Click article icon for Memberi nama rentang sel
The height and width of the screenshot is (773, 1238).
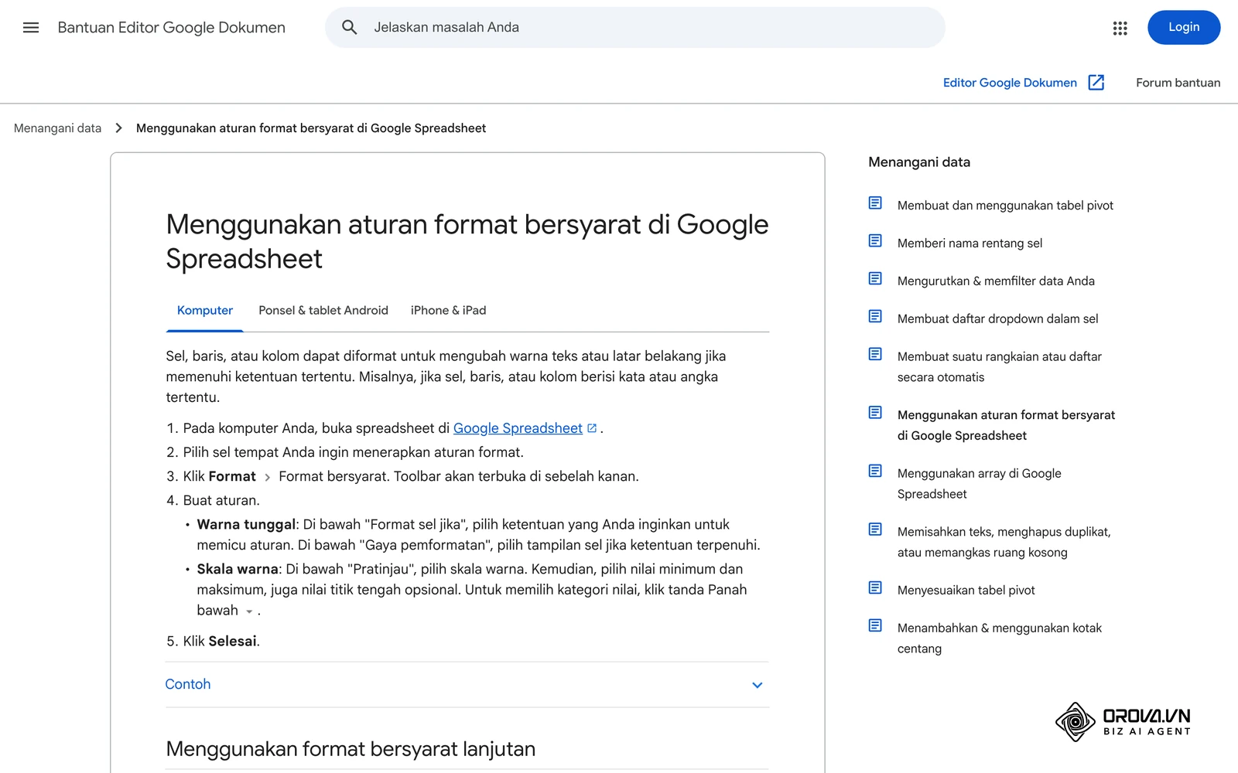click(x=875, y=241)
